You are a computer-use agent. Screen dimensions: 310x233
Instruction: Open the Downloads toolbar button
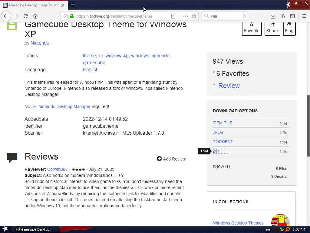273,16
